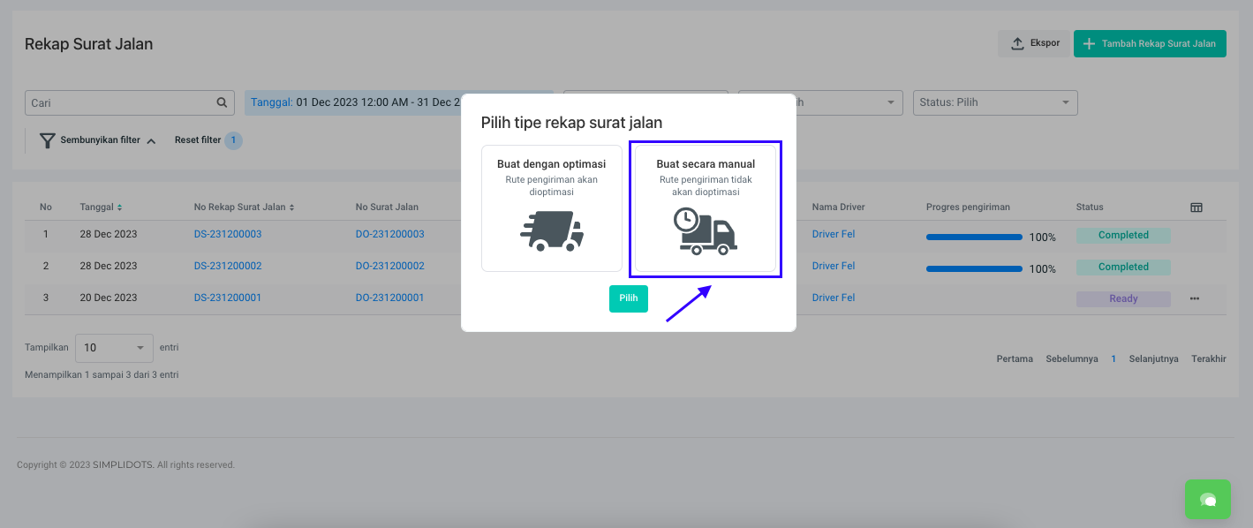This screenshot has width=1253, height=528.
Task: Sort by No Rekap Surat Jalan column
Action: point(291,207)
